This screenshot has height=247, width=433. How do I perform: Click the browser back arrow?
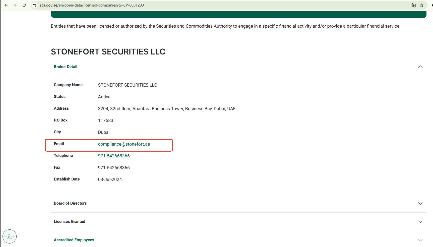pos(6,5)
